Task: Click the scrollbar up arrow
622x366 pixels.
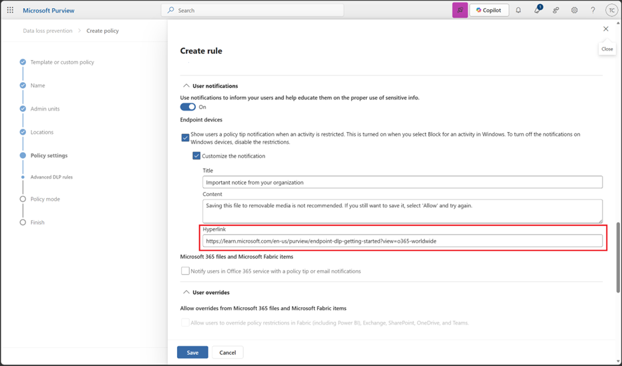Action: (x=618, y=23)
